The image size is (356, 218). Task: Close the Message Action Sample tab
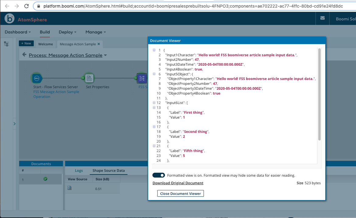(99, 44)
